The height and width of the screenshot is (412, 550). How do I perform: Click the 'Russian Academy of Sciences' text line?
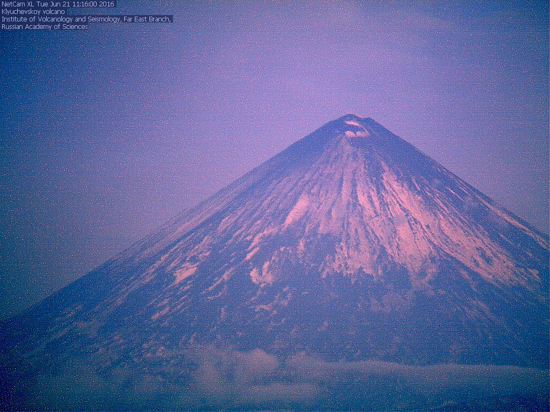[x=45, y=27]
